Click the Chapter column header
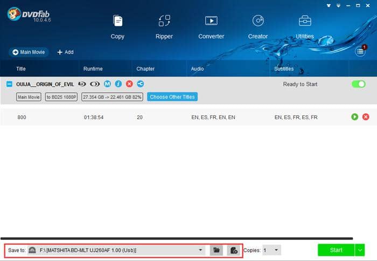The width and height of the screenshot is (377, 261). (x=145, y=68)
